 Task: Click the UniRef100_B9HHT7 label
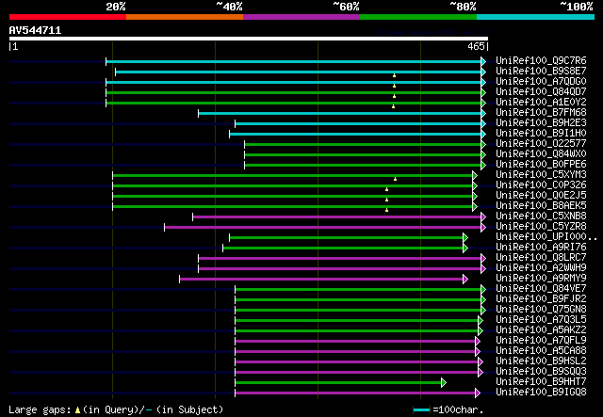[x=541, y=382]
